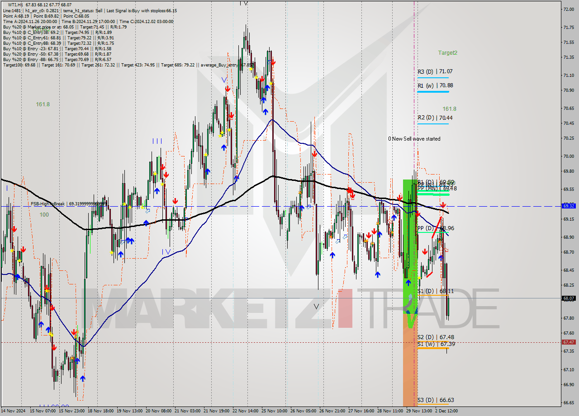
Task: Click the '0 New Sell wave started' annotation
Action: pyautogui.click(x=414, y=139)
